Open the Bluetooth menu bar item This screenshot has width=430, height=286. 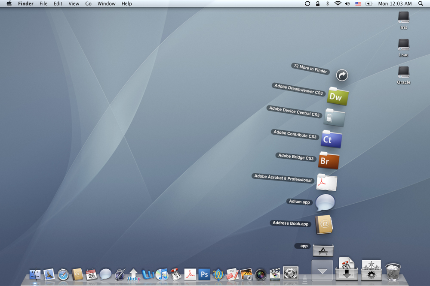[x=327, y=3]
